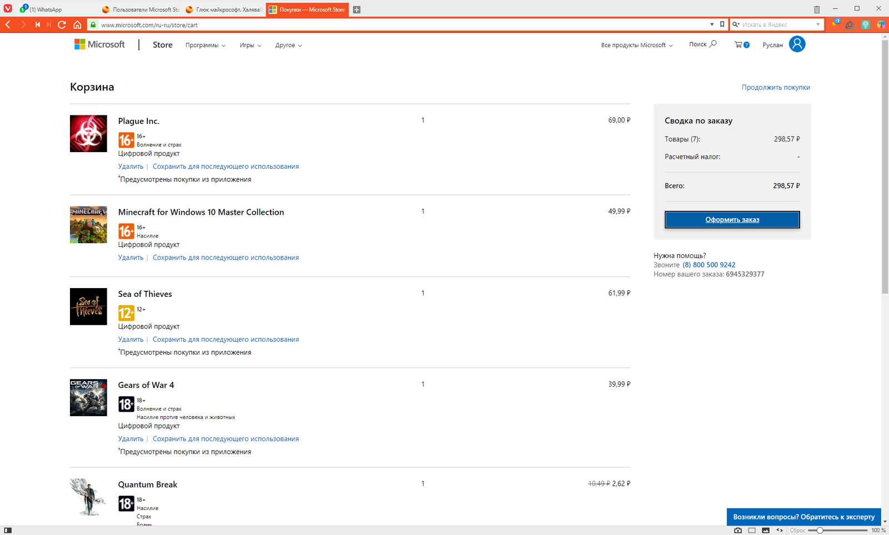Expand Все продукты Microsoft dropdown

click(637, 45)
